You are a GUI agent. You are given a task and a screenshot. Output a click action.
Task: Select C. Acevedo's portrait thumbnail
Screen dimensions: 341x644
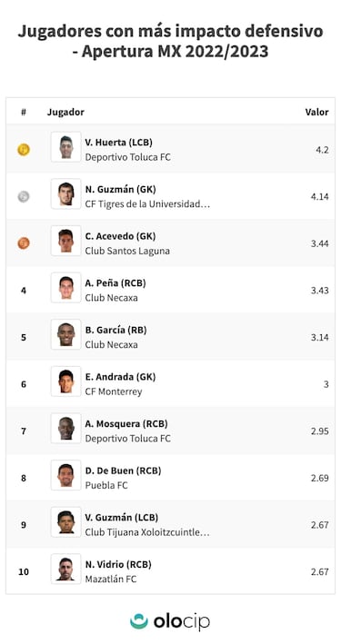click(65, 241)
